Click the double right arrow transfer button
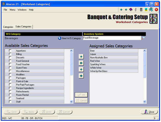The image size is (161, 122). tap(81, 76)
